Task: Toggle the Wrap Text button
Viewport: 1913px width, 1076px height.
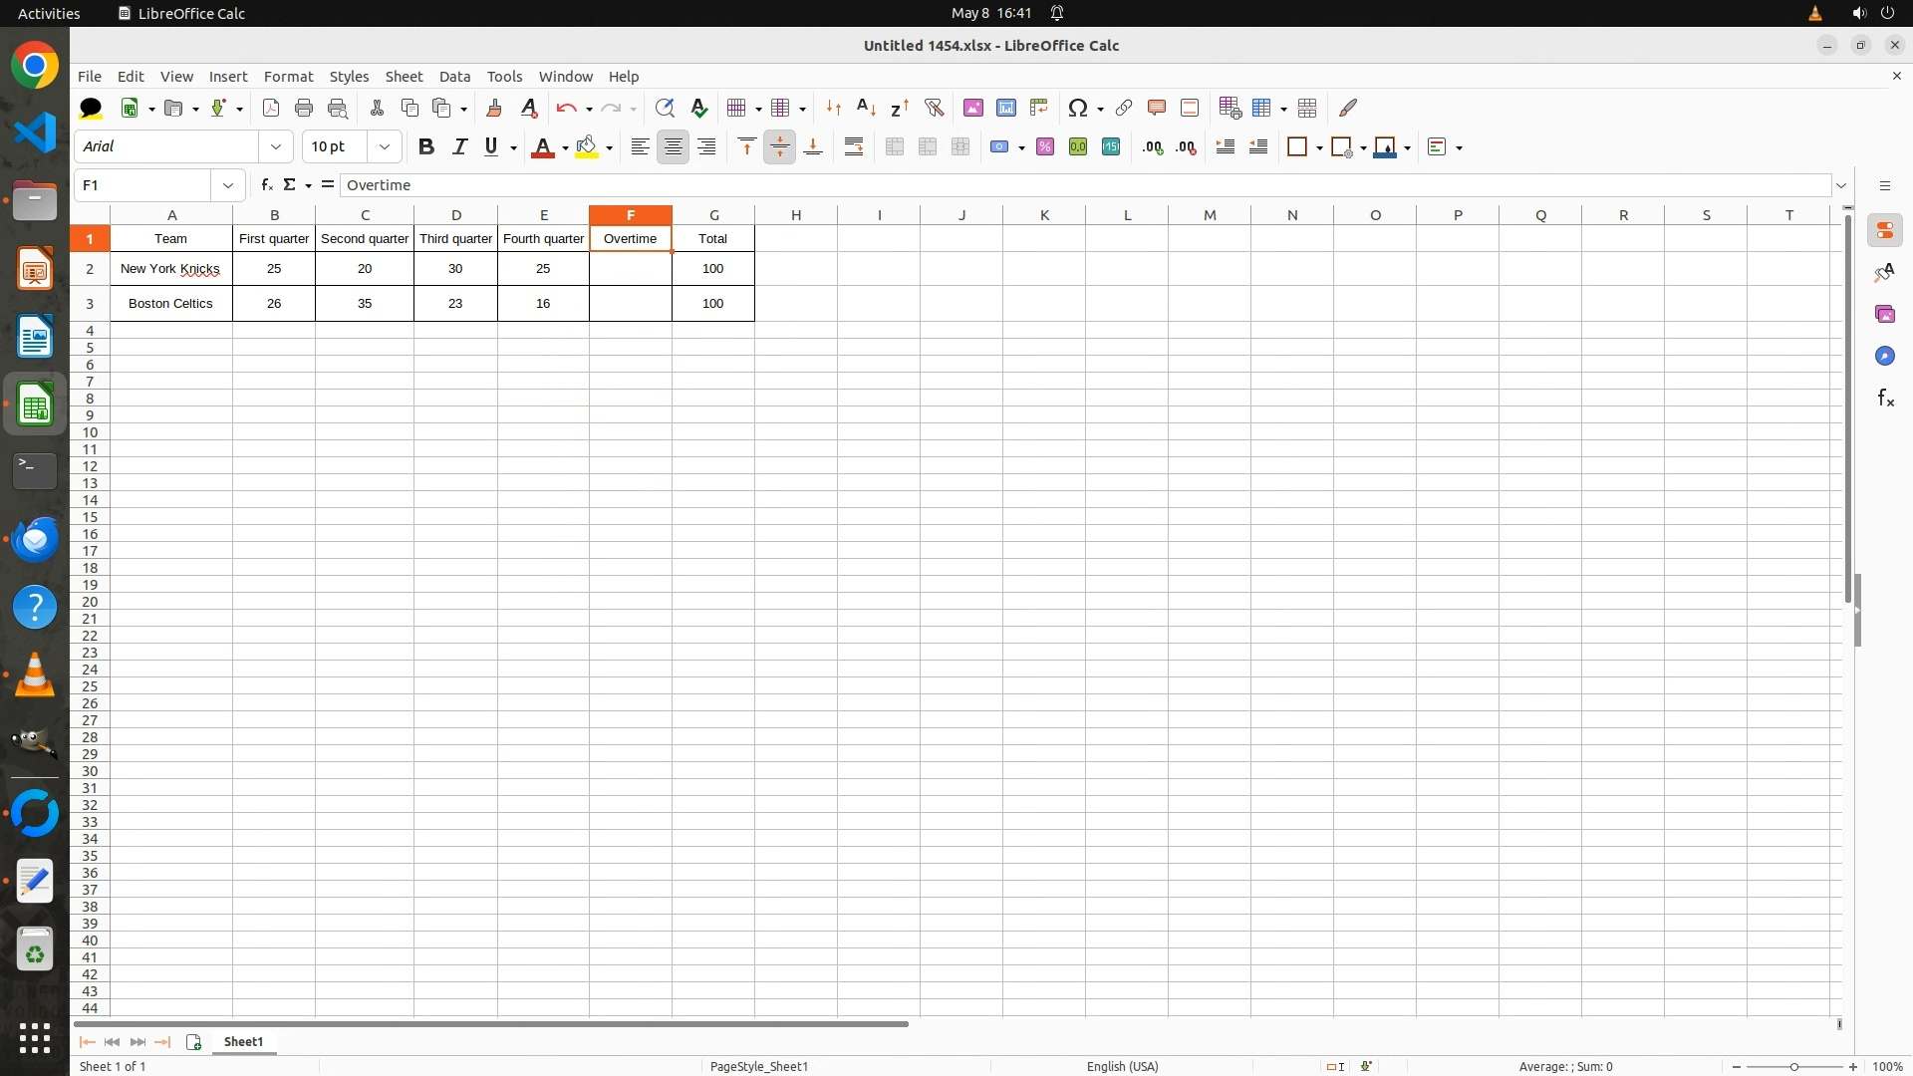Action: click(x=854, y=146)
